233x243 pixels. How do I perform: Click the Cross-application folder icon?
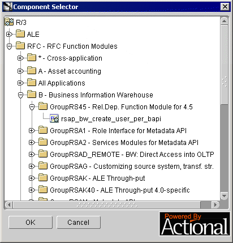tap(32, 58)
